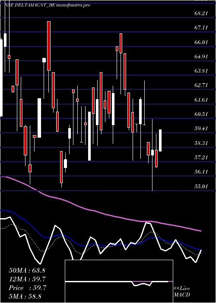Click the 61.61 price axis label
This screenshot has height=303, width=216.
coord(201,100)
